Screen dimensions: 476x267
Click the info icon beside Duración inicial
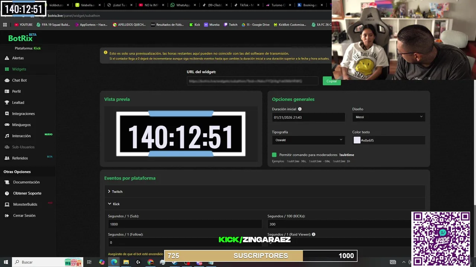click(300, 109)
